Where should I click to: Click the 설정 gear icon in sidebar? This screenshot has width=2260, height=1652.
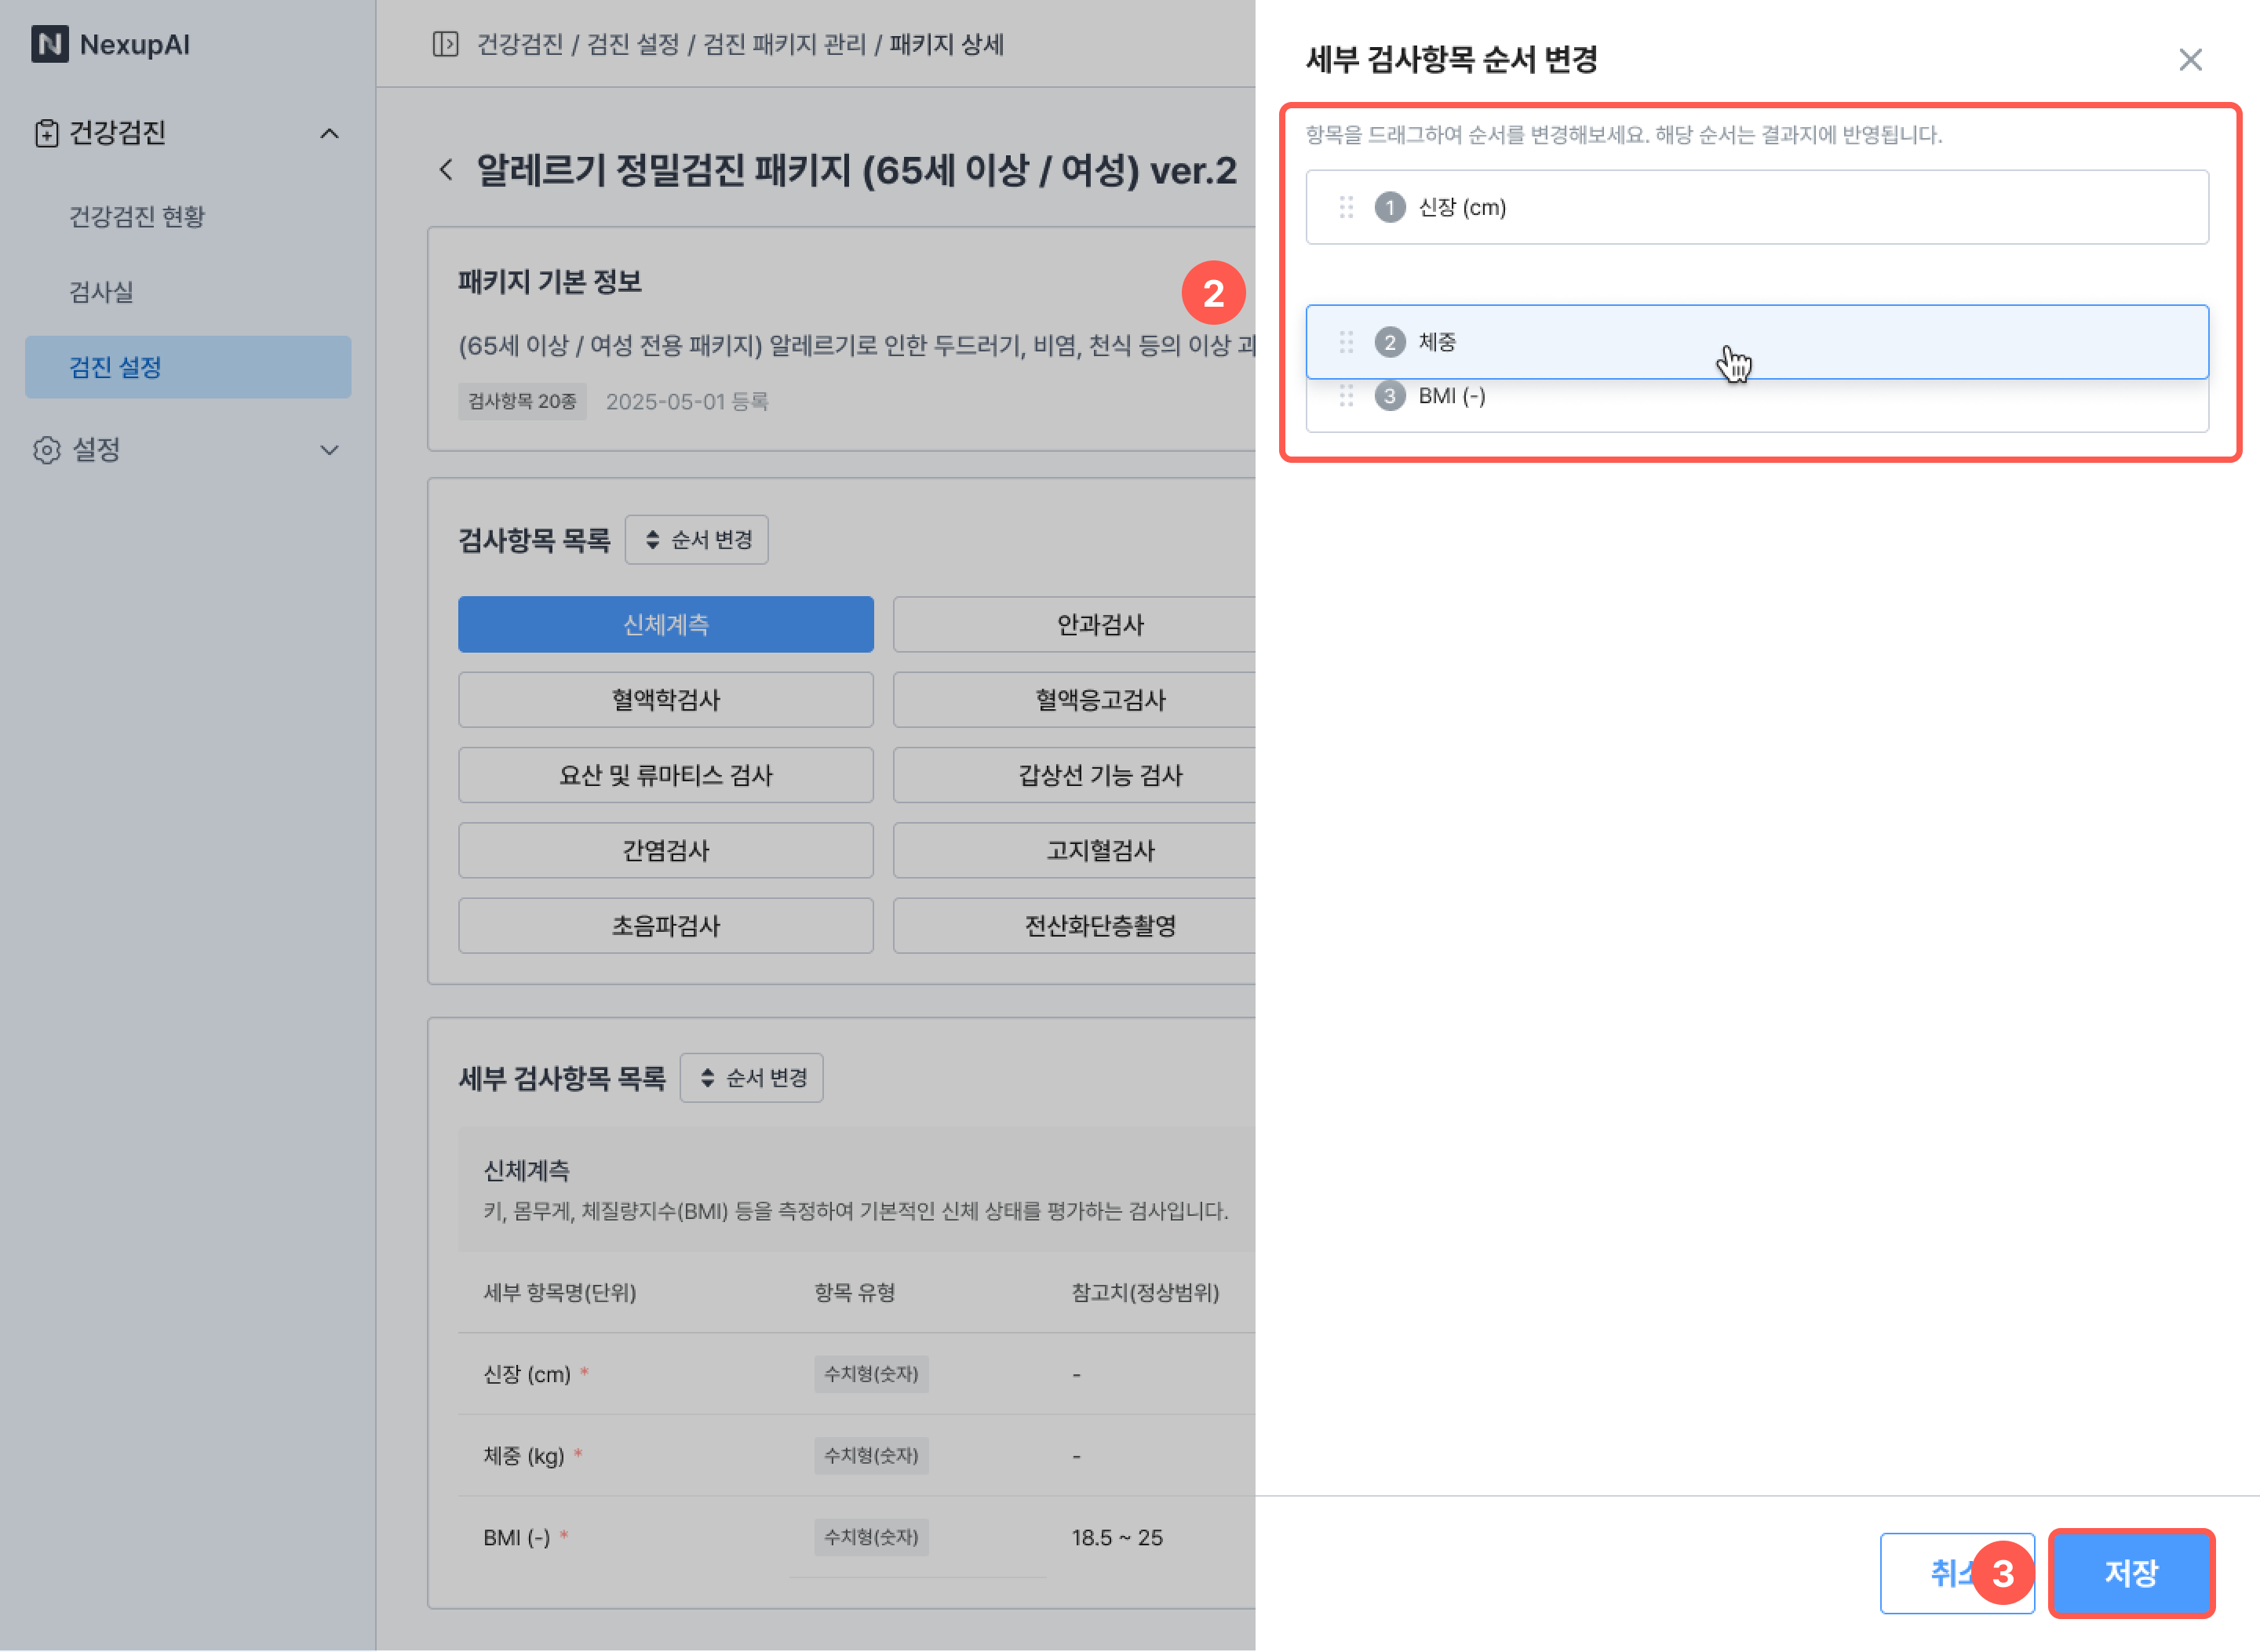click(46, 450)
